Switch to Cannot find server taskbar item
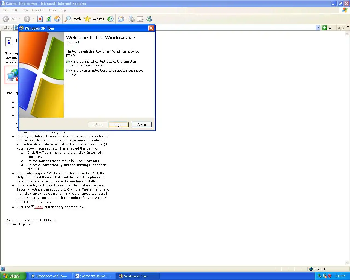 pos(94,276)
